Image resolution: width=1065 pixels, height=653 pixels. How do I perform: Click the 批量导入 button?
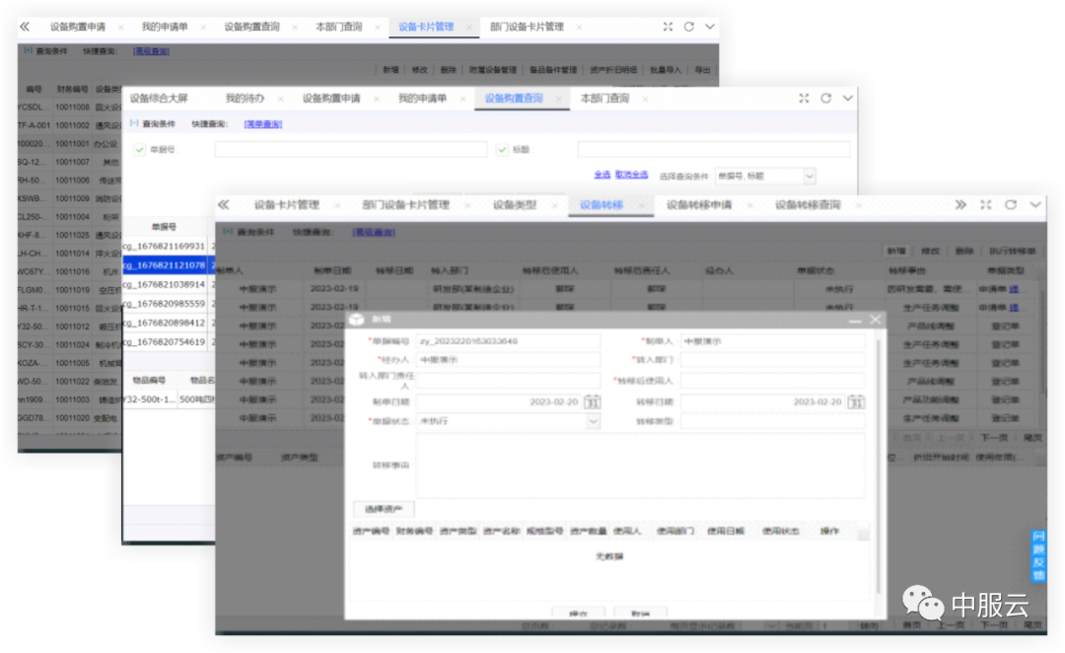pyautogui.click(x=665, y=70)
